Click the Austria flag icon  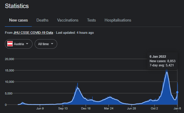(x=10, y=44)
